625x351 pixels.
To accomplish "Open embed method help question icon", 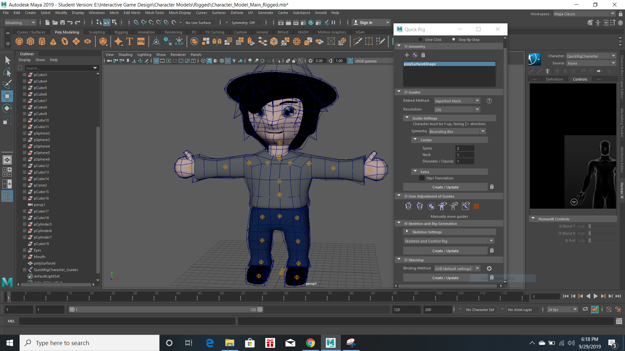I will [489, 101].
